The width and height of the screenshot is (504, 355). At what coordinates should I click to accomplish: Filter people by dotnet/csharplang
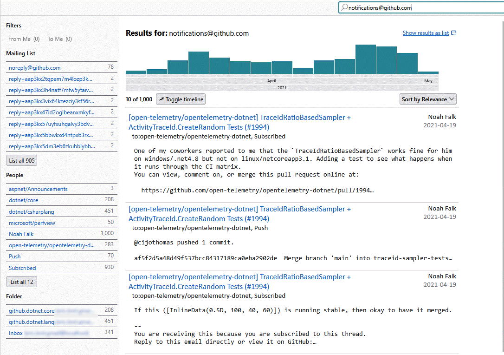click(x=31, y=212)
